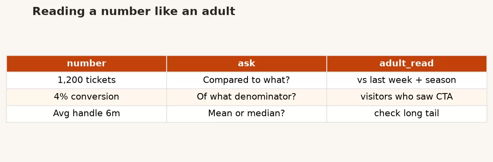Select the 'Avg handle 6m' cell
This screenshot has width=493, height=162.
coord(87,114)
